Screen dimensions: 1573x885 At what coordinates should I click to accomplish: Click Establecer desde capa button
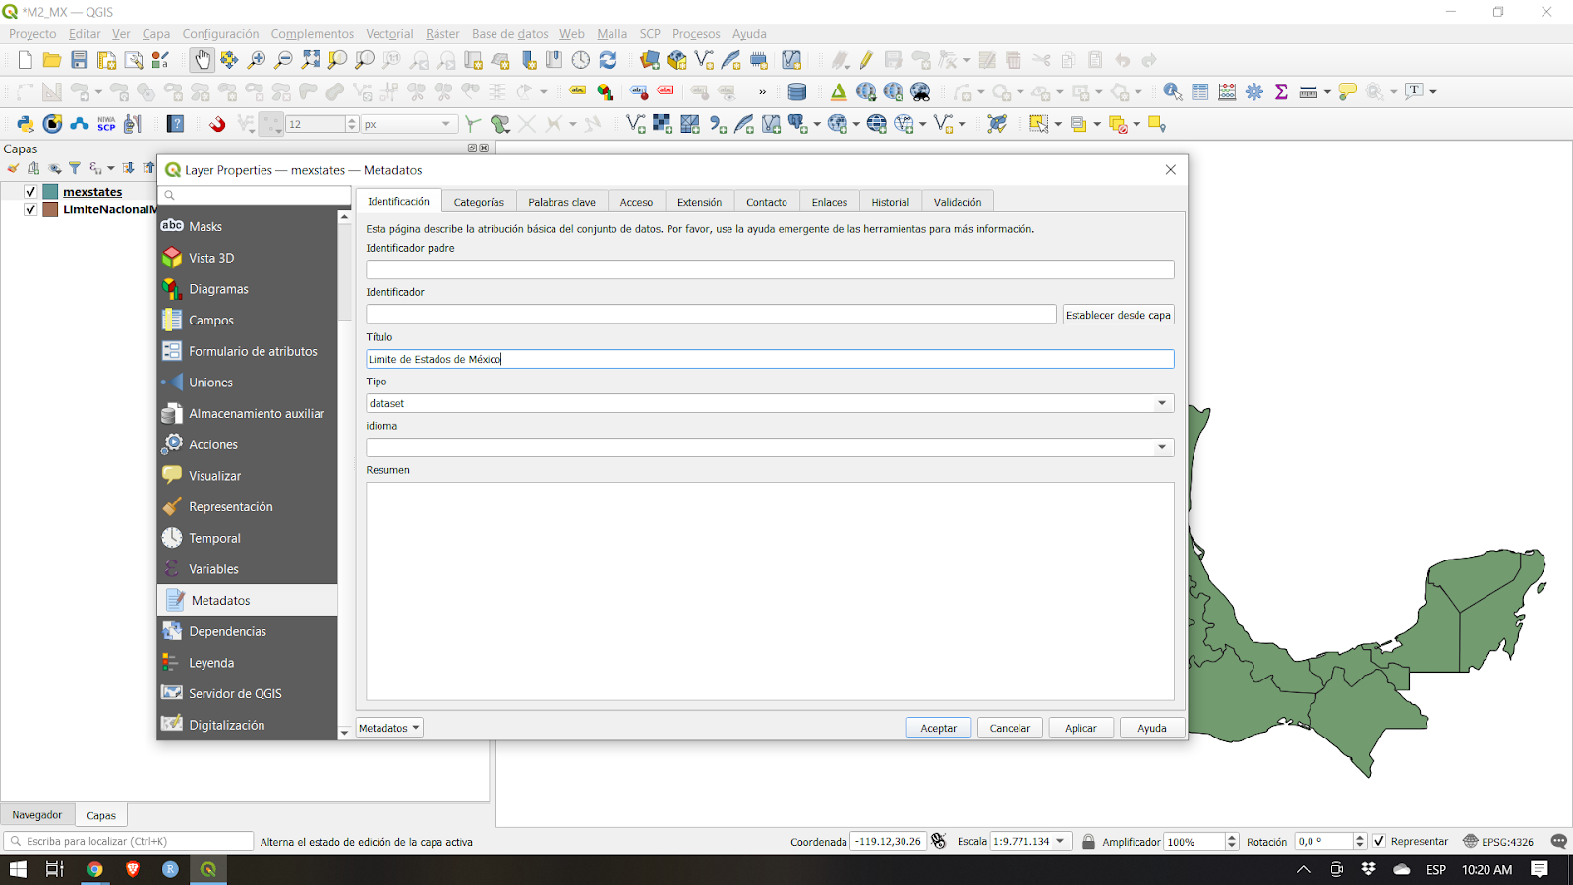[x=1118, y=315]
